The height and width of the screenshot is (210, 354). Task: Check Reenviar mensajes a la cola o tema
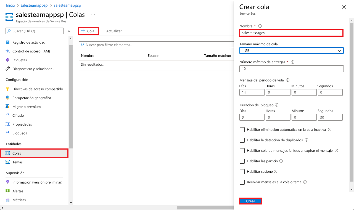[x=242, y=182]
